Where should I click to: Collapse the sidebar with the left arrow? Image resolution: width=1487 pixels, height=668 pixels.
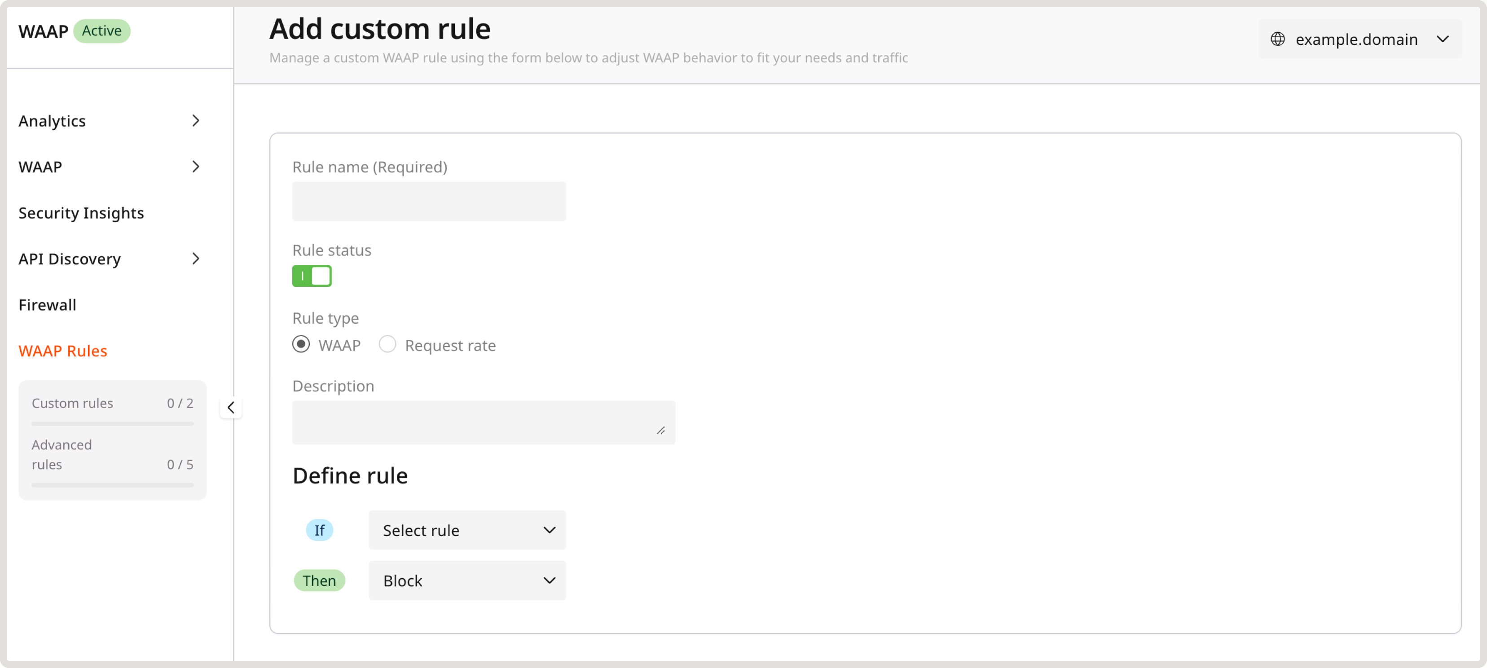tap(231, 408)
